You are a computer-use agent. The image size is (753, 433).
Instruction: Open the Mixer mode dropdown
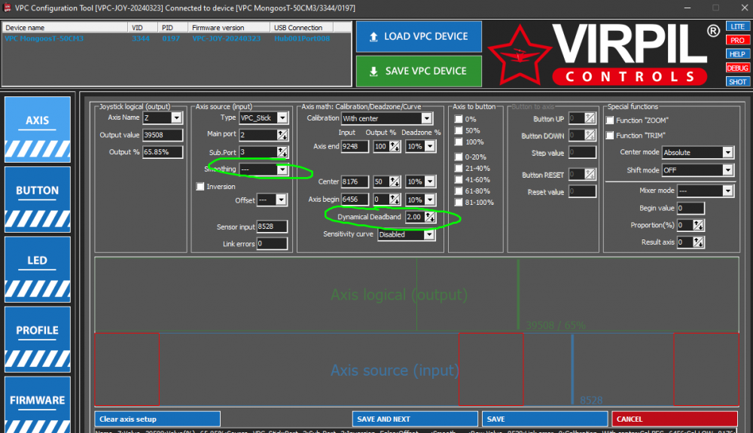[728, 191]
